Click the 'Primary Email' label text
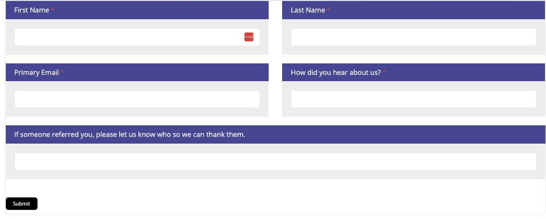 (x=37, y=73)
